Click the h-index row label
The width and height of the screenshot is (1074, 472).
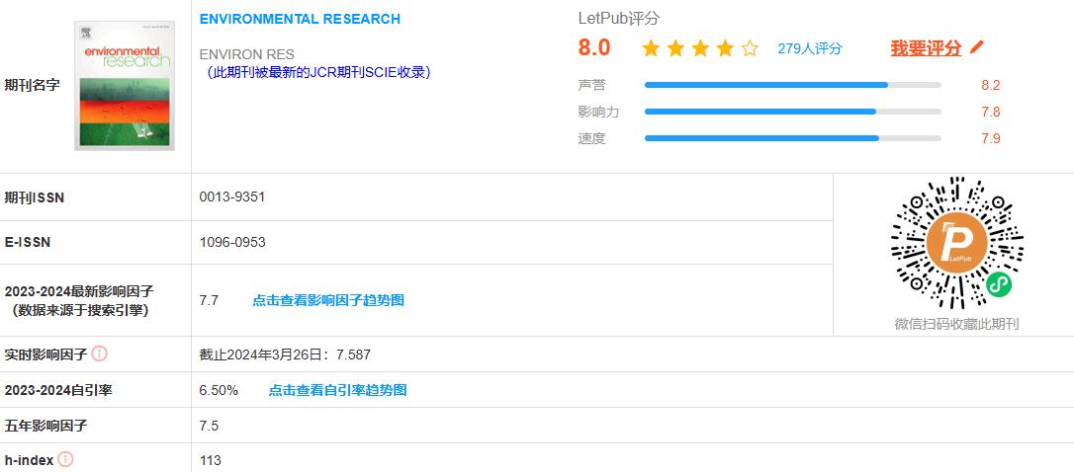[29, 460]
